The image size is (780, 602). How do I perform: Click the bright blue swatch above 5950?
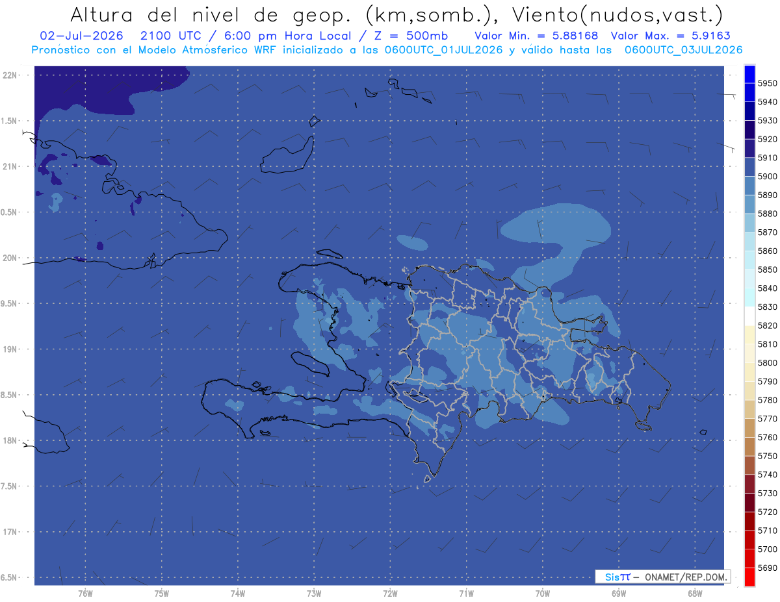749,74
